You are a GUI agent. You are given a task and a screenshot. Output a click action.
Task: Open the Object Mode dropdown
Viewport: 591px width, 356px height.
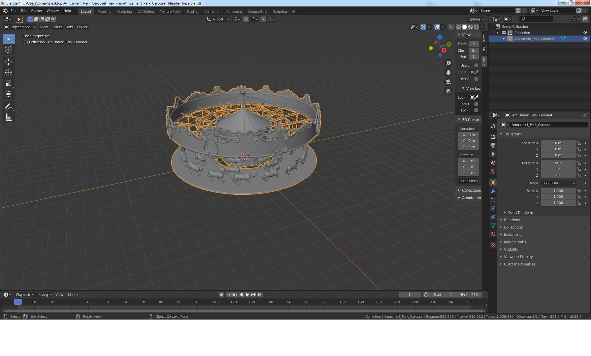tap(20, 27)
